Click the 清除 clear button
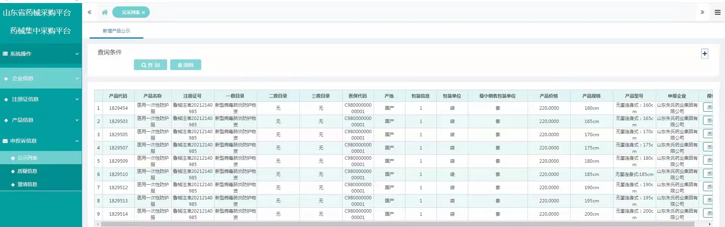 pos(185,65)
